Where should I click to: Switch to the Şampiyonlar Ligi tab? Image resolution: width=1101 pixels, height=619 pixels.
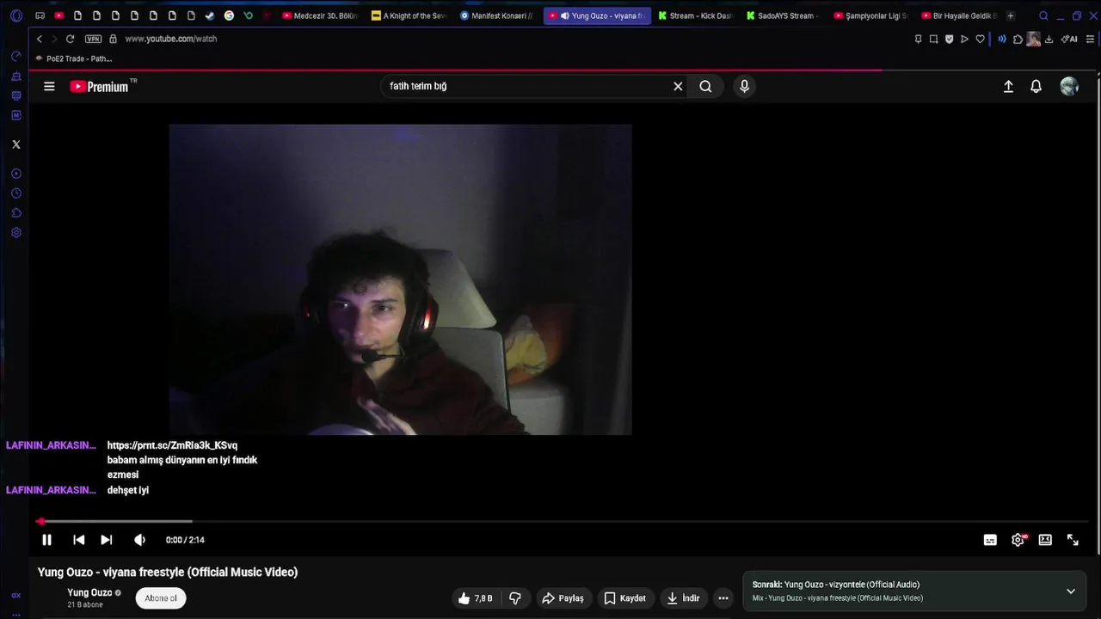[x=870, y=15]
